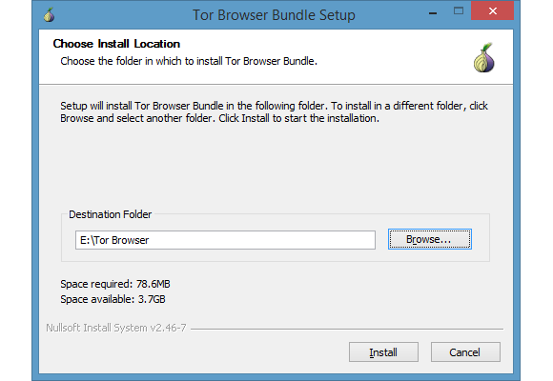Place cursor after 'E:\Tor Browser' text
Viewport: 553px width, 381px height.
pyautogui.click(x=150, y=240)
